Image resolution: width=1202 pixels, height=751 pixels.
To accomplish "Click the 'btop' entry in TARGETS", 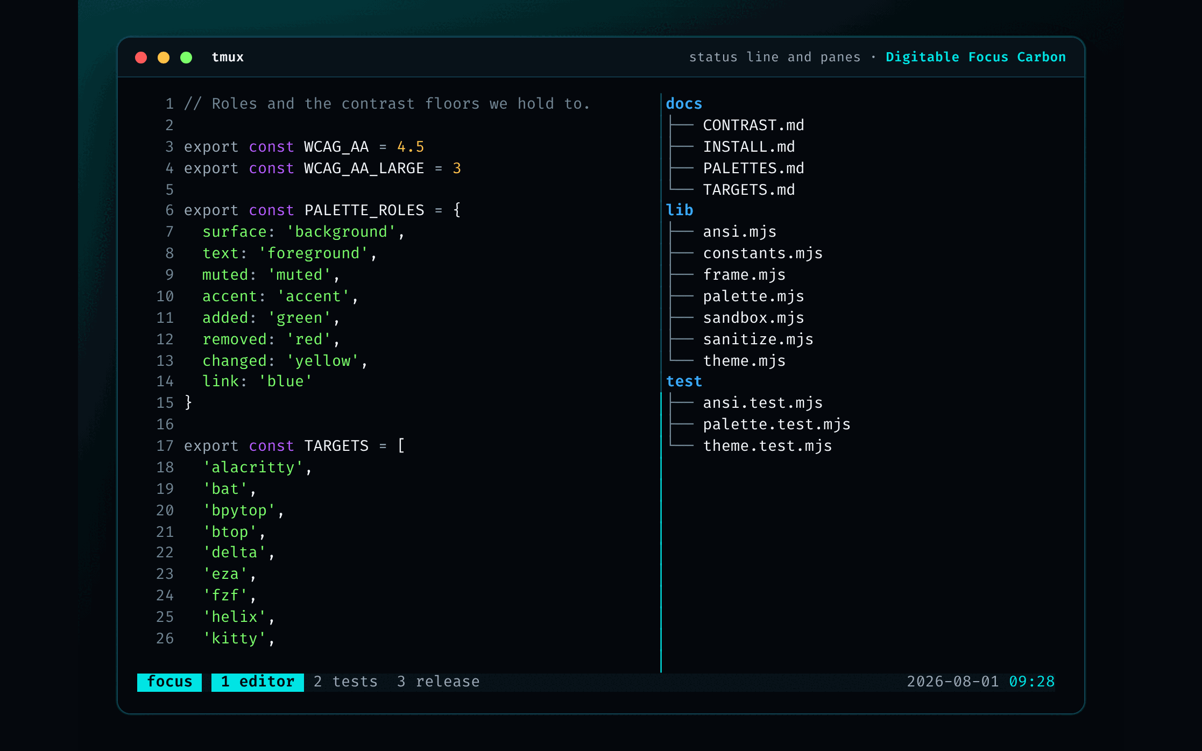I will pos(230,532).
